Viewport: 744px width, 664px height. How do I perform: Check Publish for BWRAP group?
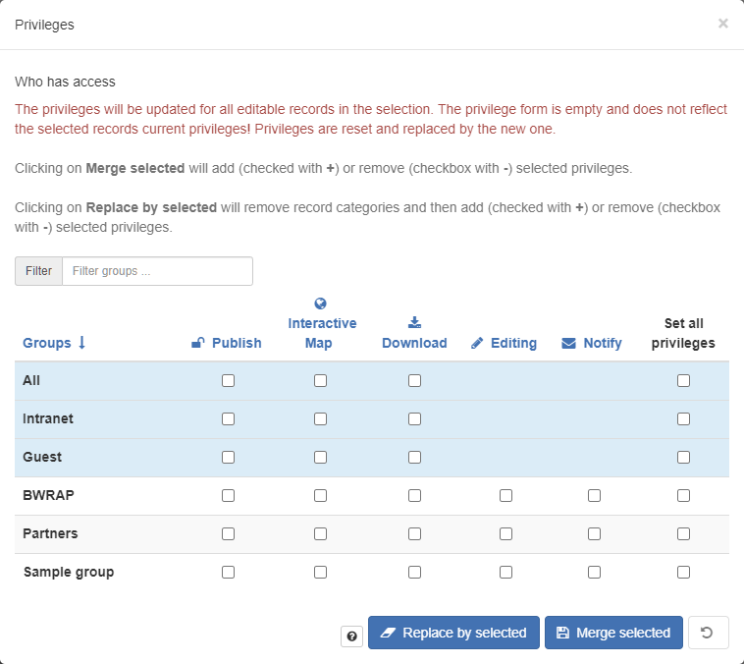click(229, 495)
